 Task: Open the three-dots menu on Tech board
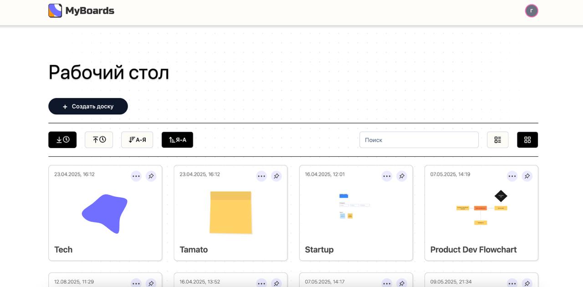pos(136,176)
